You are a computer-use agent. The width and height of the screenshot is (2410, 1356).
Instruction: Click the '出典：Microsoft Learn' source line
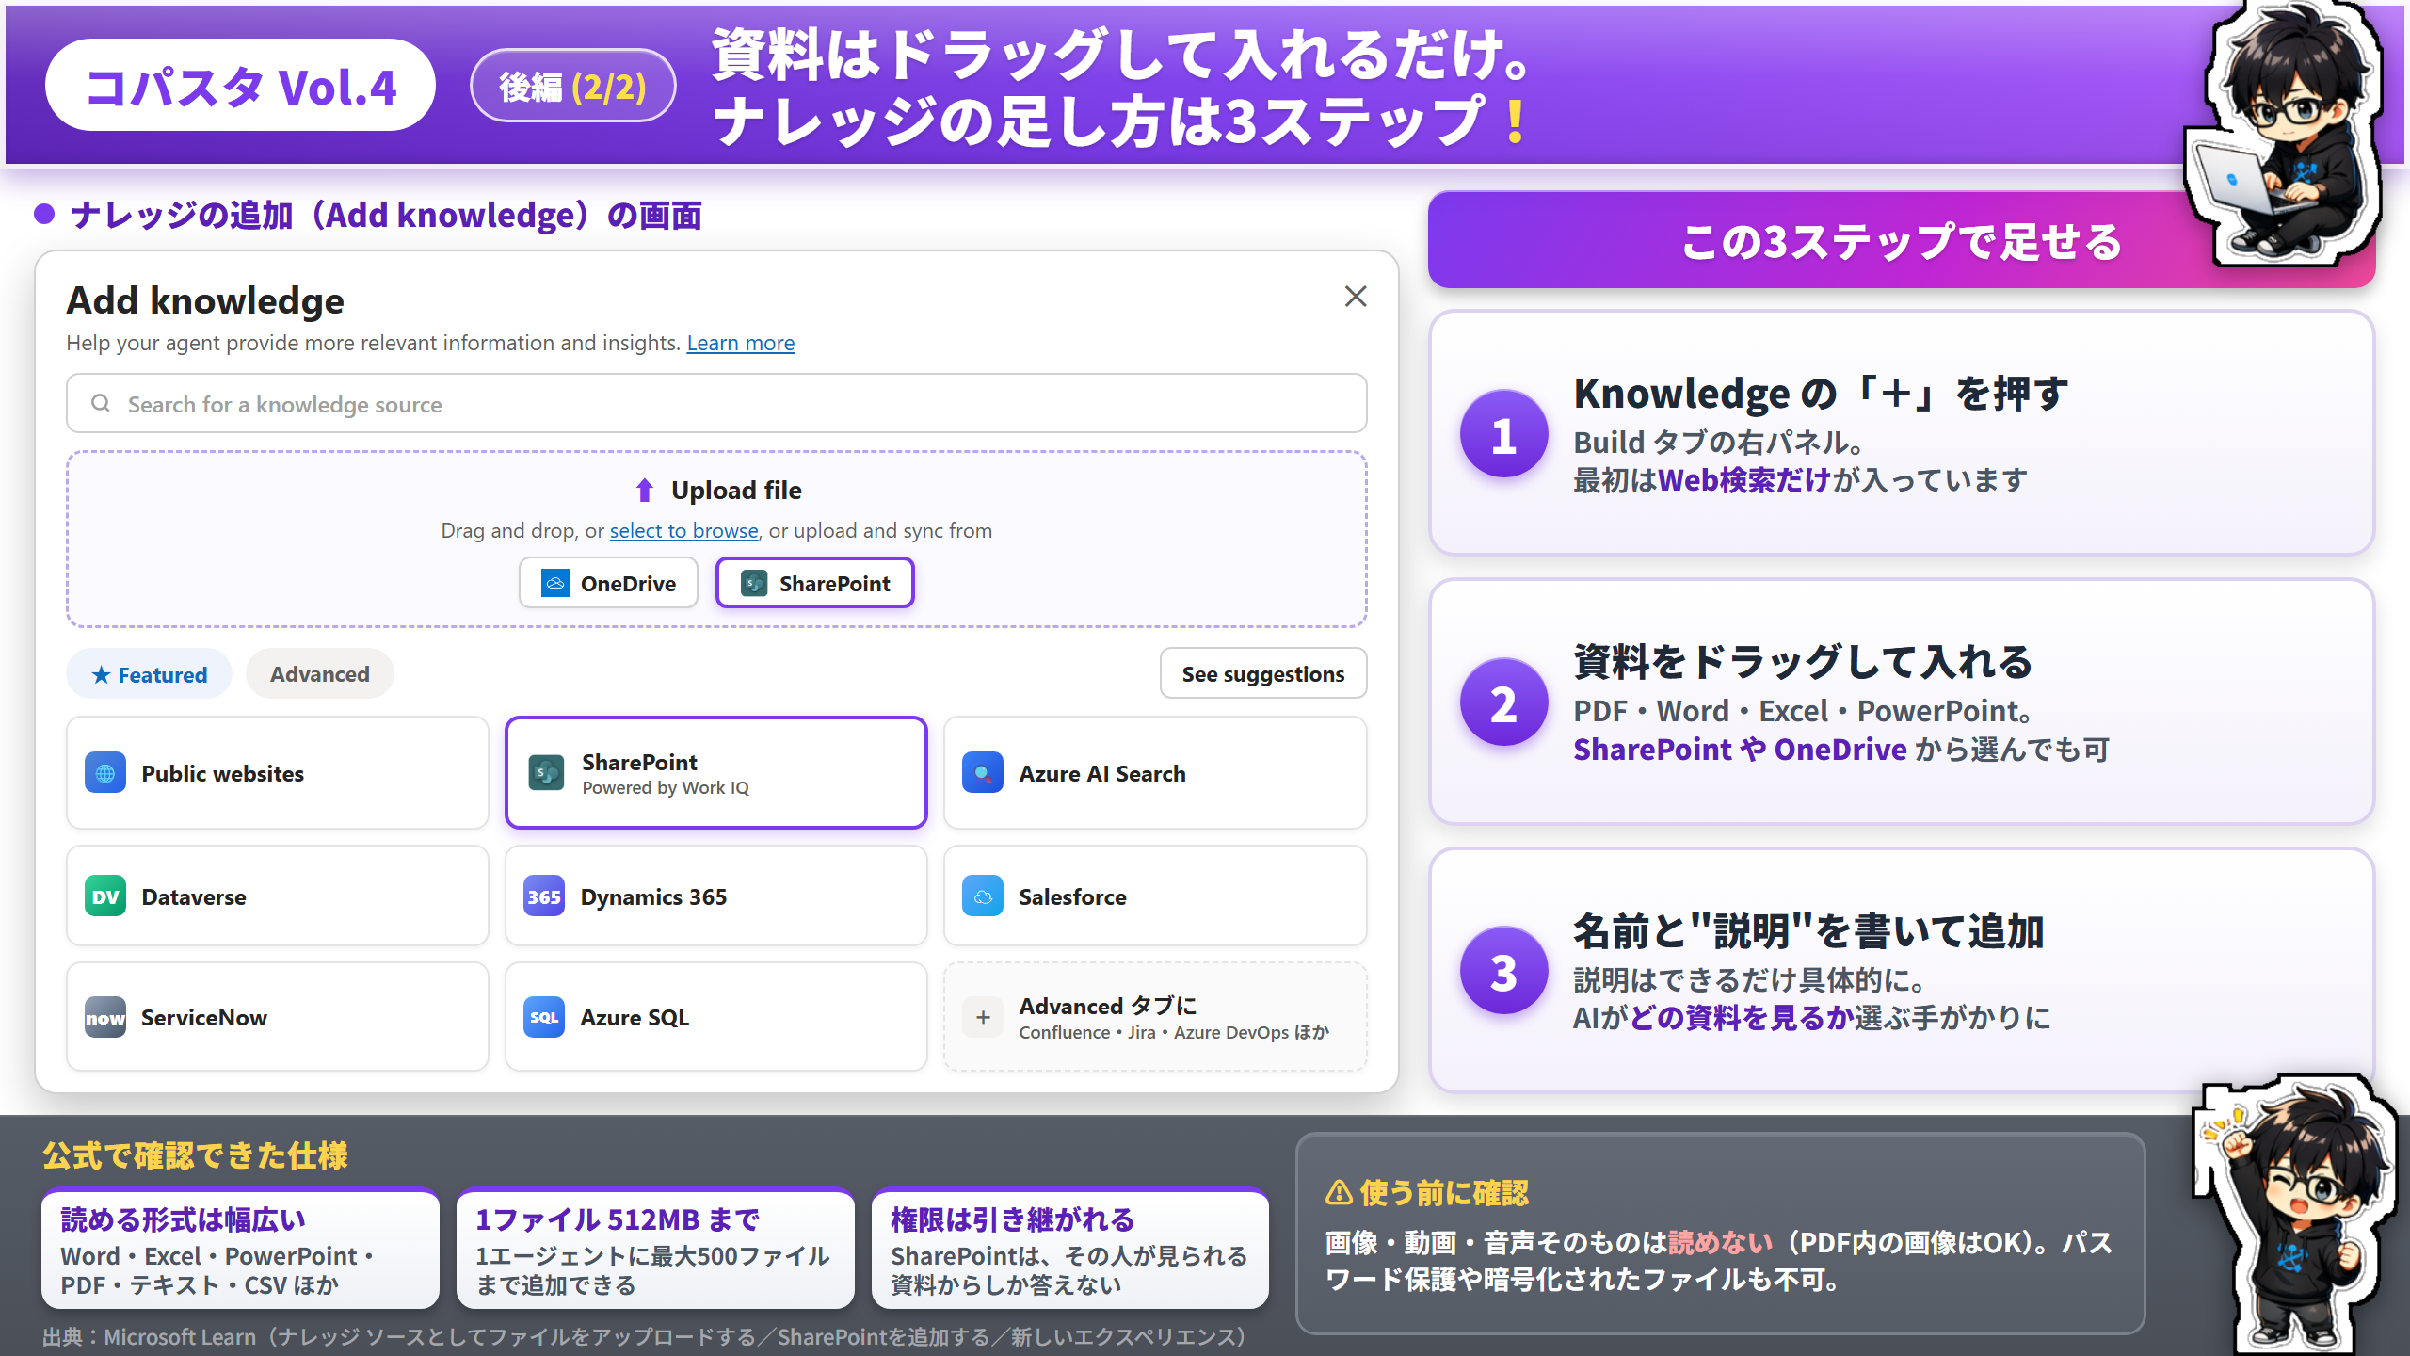[x=646, y=1337]
